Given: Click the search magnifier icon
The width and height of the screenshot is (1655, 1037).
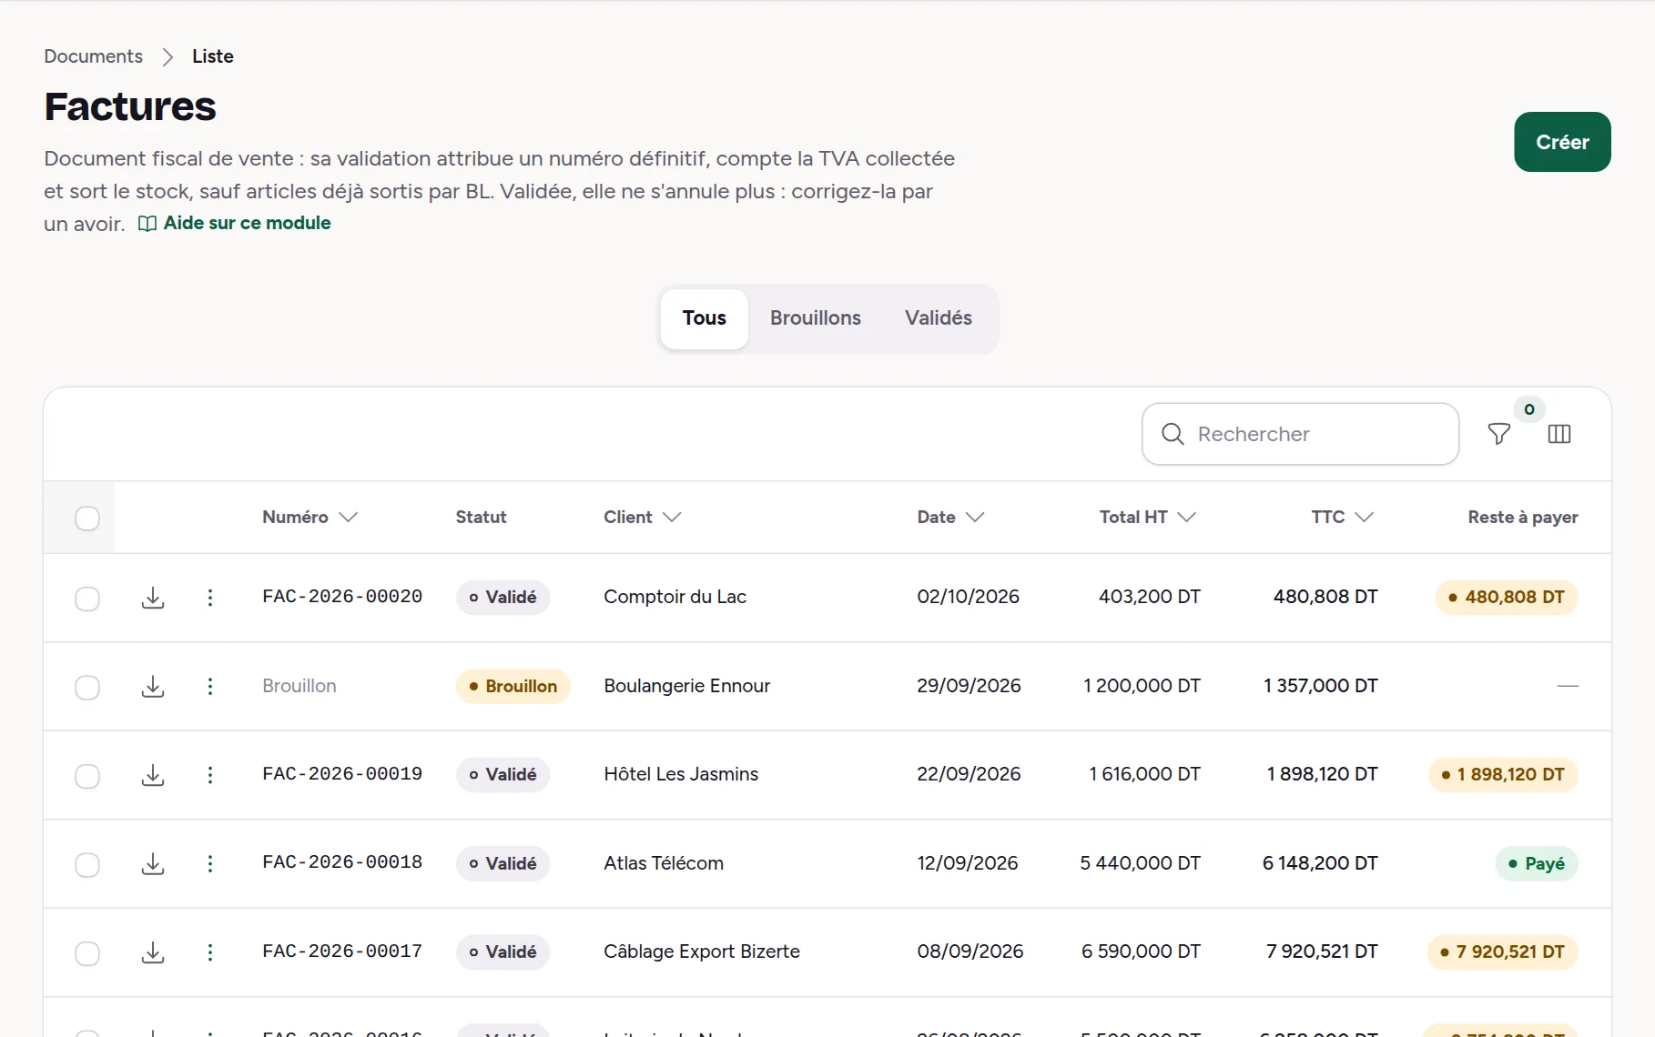Looking at the screenshot, I should tap(1173, 434).
